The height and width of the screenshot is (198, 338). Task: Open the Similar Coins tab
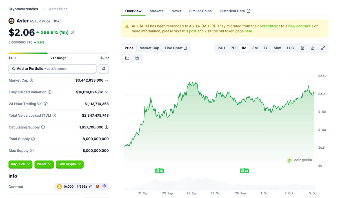tap(200, 11)
